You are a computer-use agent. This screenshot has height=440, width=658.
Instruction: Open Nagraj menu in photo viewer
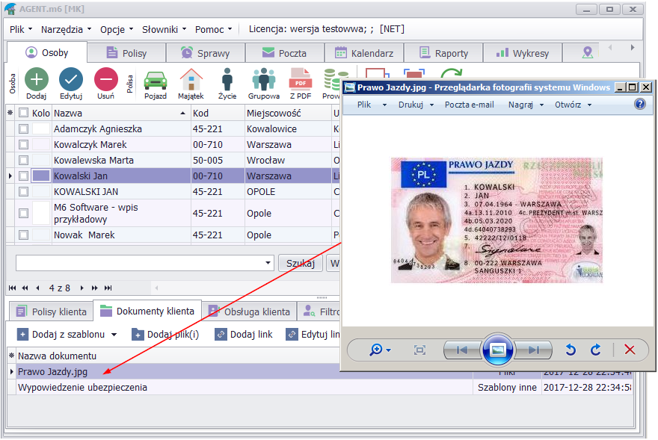pos(526,105)
